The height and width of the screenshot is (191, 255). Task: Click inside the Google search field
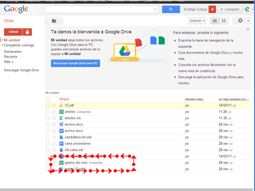coord(99,9)
